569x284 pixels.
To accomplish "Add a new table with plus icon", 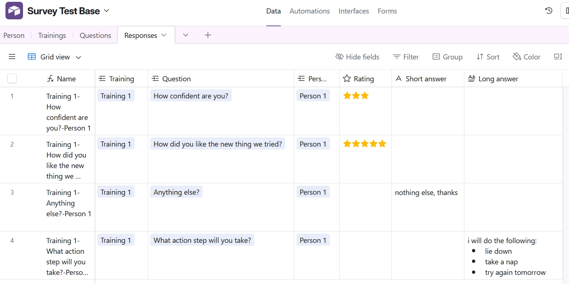I will [208, 35].
